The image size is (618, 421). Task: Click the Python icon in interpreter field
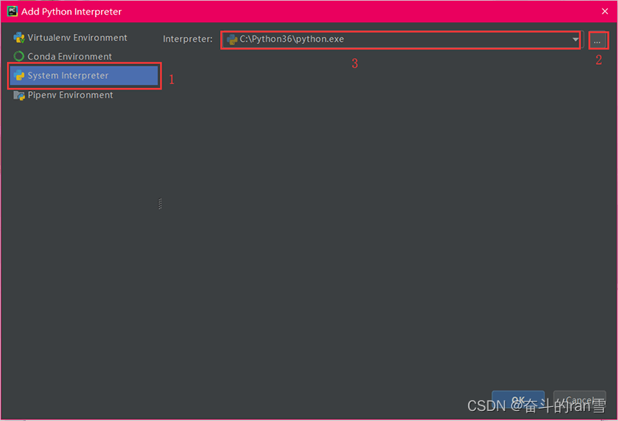(x=233, y=39)
